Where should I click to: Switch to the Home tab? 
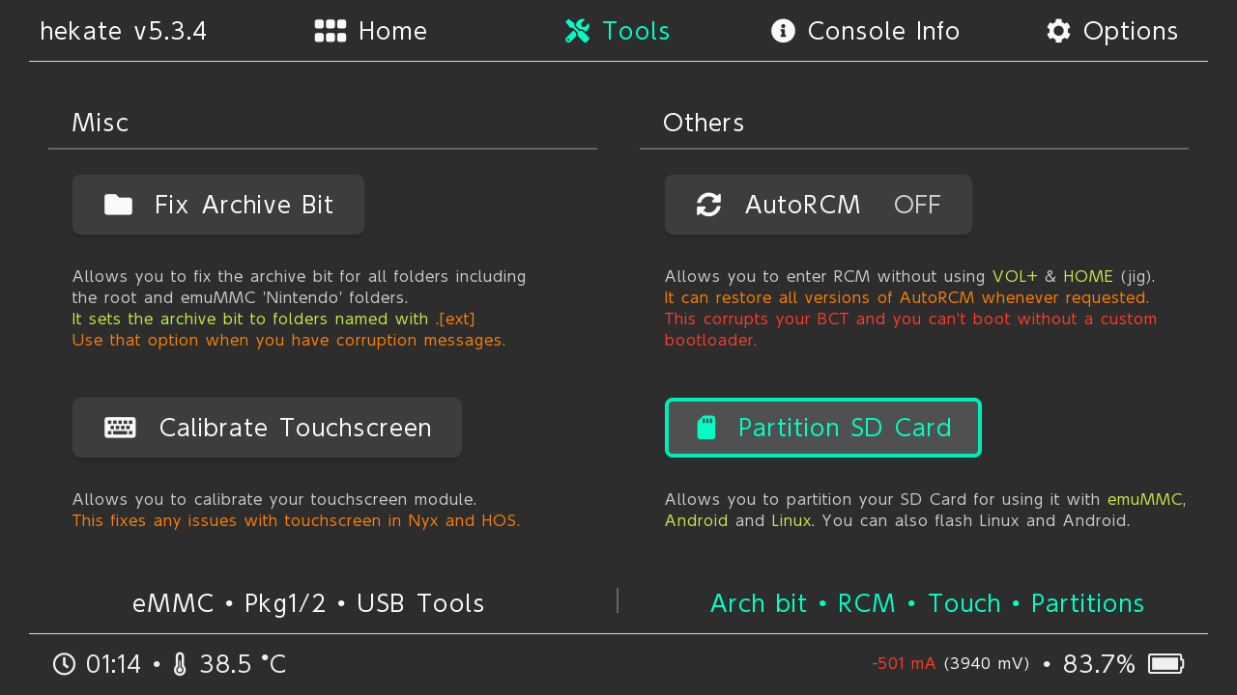(x=370, y=31)
